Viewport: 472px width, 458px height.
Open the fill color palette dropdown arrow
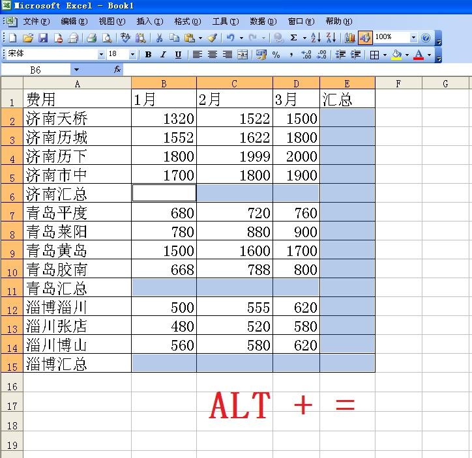coord(407,55)
